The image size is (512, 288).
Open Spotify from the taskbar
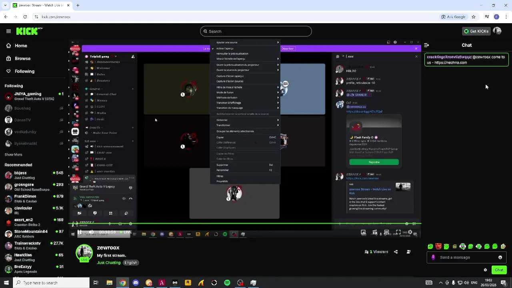[x=227, y=283]
